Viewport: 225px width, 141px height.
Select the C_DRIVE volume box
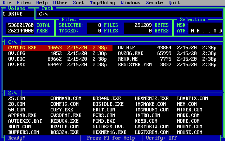(18, 14)
